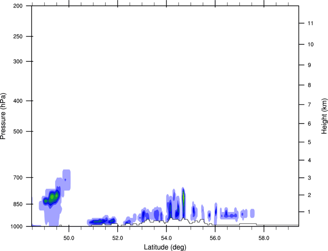Click the 58.0 latitude tick label
The height and width of the screenshot is (251, 328).
(264, 238)
